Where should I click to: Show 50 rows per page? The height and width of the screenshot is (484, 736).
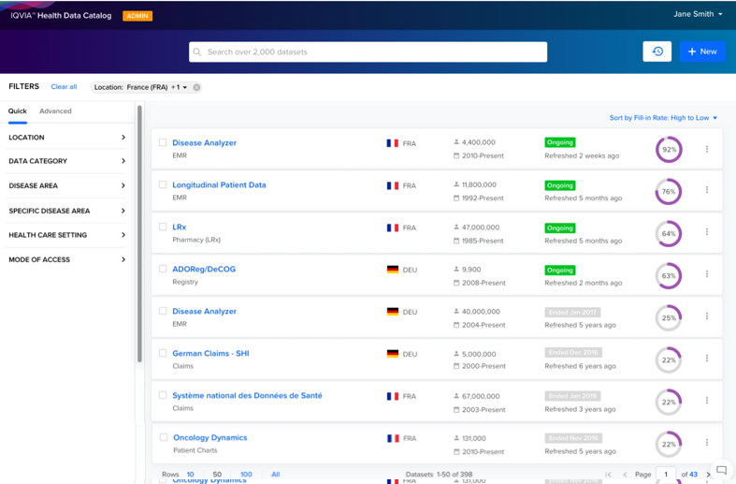pyautogui.click(x=217, y=474)
